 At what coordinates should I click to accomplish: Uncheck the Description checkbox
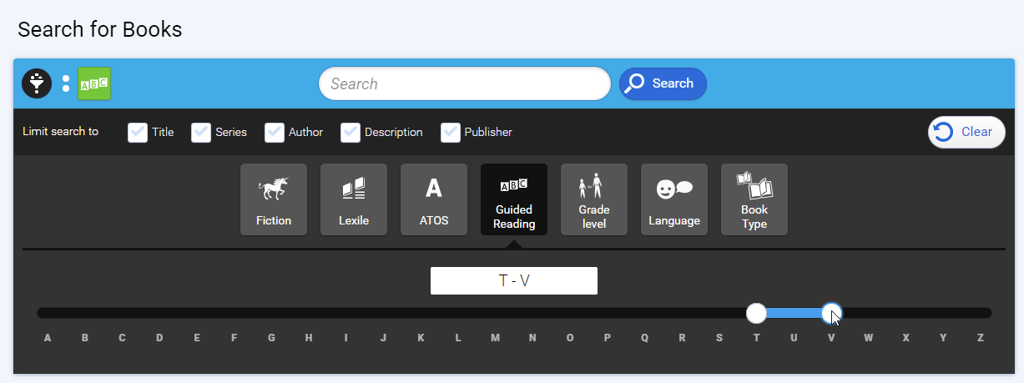click(x=351, y=132)
